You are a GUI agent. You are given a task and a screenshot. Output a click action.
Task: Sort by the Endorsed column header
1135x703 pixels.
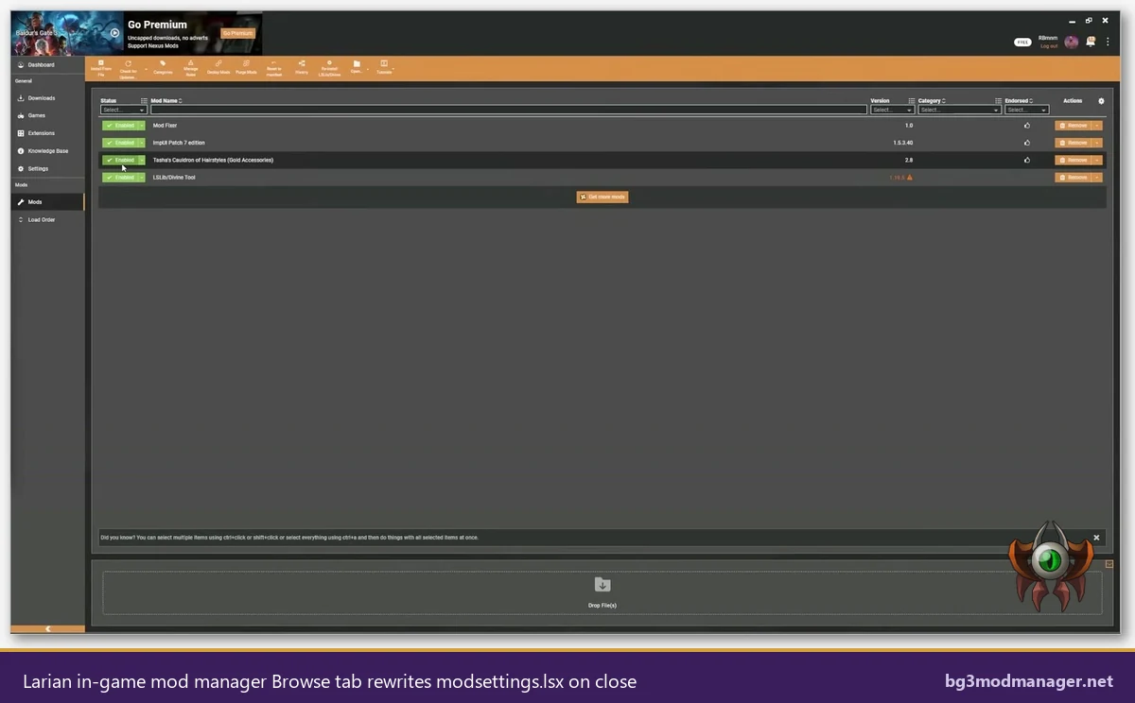click(x=1017, y=100)
